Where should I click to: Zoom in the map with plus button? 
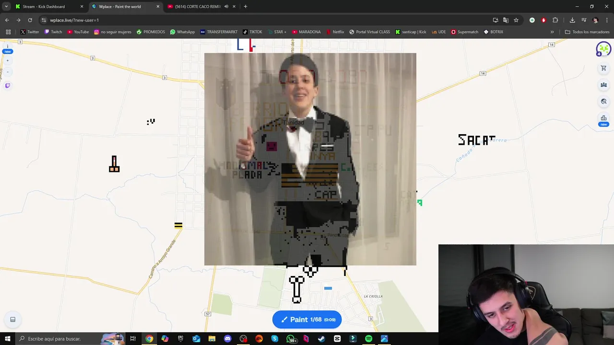point(8,61)
